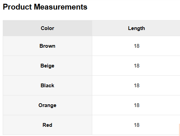
Task: Select the length value for Black
Action: [x=136, y=86]
